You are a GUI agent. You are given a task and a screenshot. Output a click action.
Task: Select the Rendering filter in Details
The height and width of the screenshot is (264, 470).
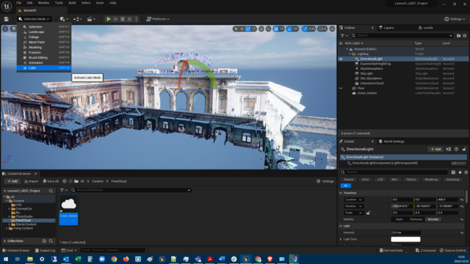coord(431,180)
